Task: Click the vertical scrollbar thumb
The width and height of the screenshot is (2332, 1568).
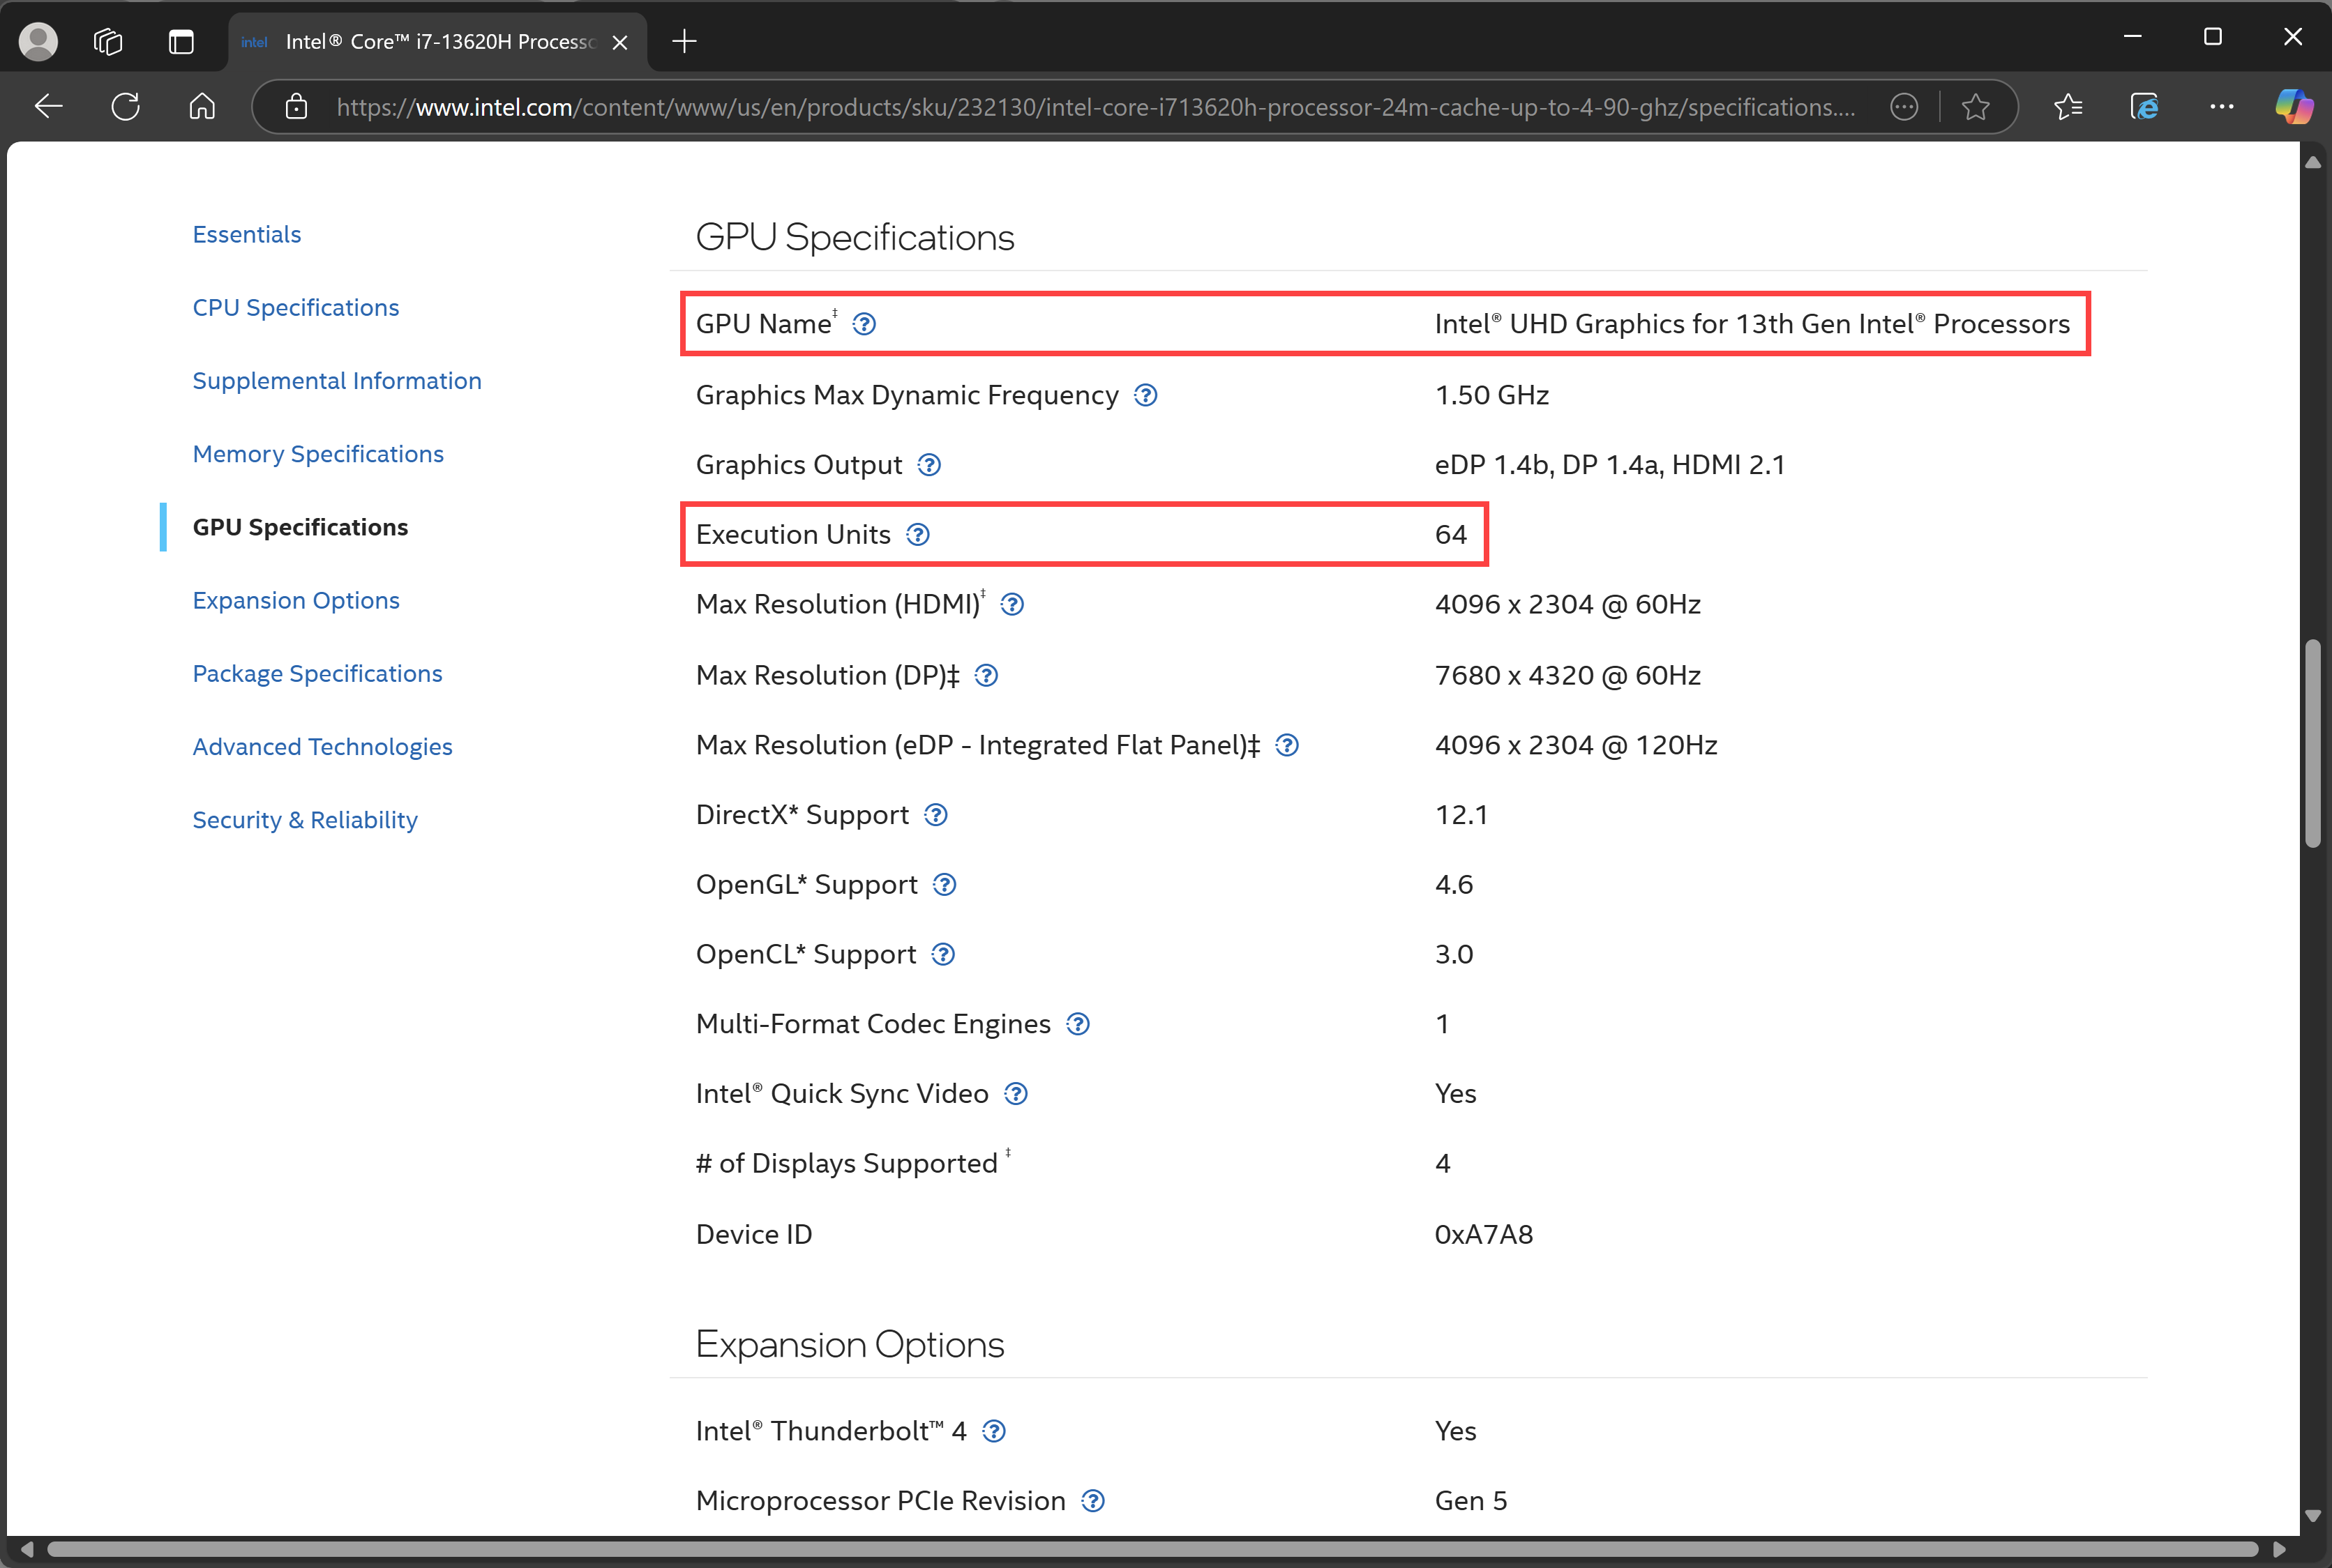Action: pos(2313,743)
